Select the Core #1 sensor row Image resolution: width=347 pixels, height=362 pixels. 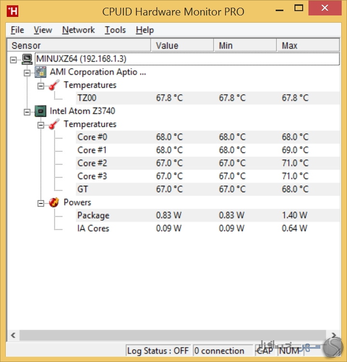208,150
